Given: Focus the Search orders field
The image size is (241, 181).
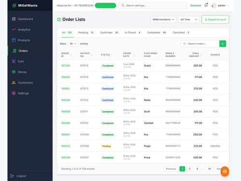Looking at the screenshot, I should coord(200,44).
